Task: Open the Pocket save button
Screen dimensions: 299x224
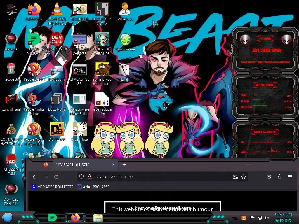Action: 269,177
